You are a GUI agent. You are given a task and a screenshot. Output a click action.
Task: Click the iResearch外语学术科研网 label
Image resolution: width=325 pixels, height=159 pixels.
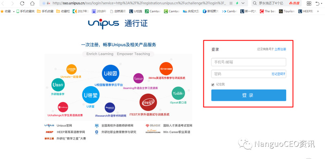(111, 116)
